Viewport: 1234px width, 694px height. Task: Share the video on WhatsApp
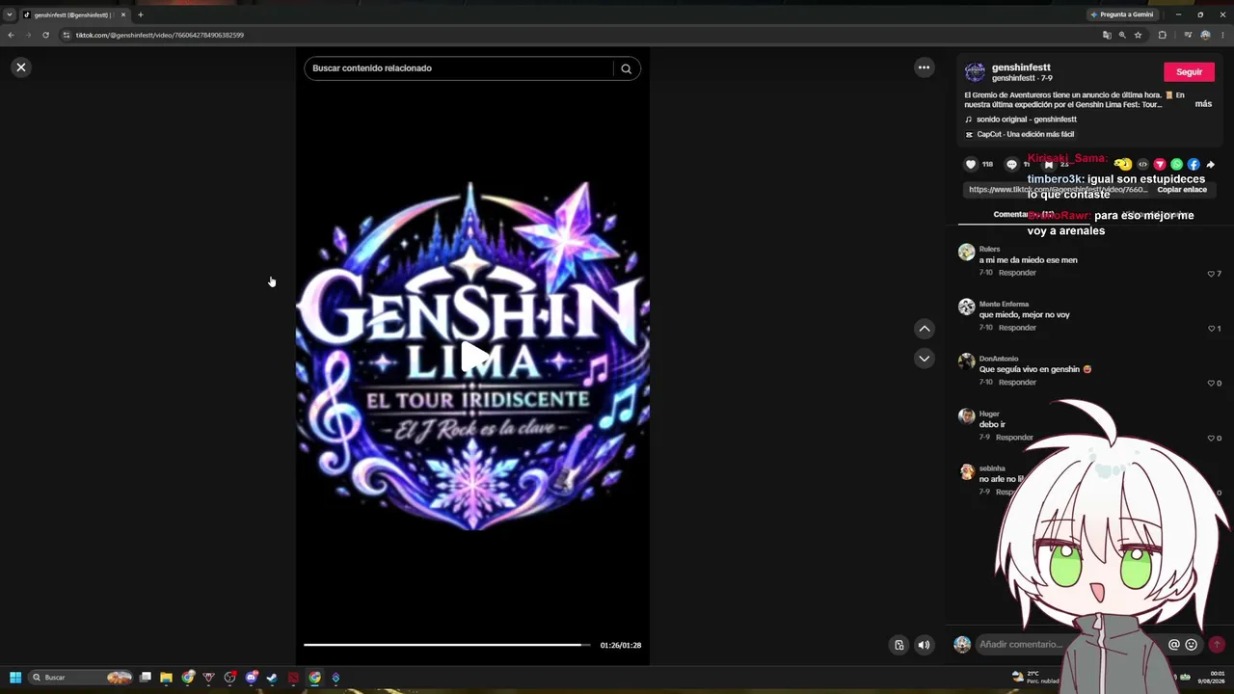coord(1176,165)
